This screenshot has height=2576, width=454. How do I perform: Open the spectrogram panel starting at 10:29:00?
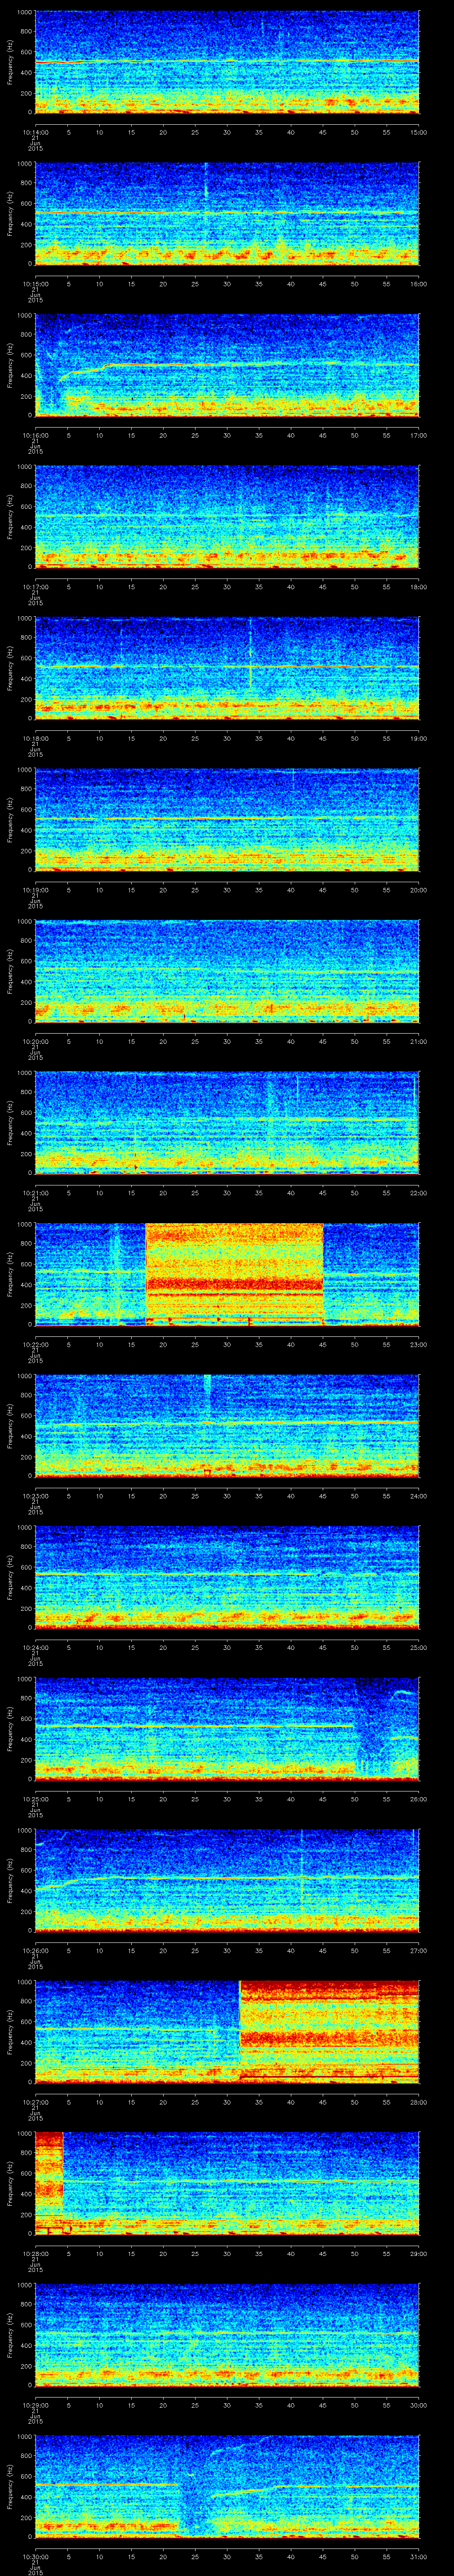(x=227, y=2335)
